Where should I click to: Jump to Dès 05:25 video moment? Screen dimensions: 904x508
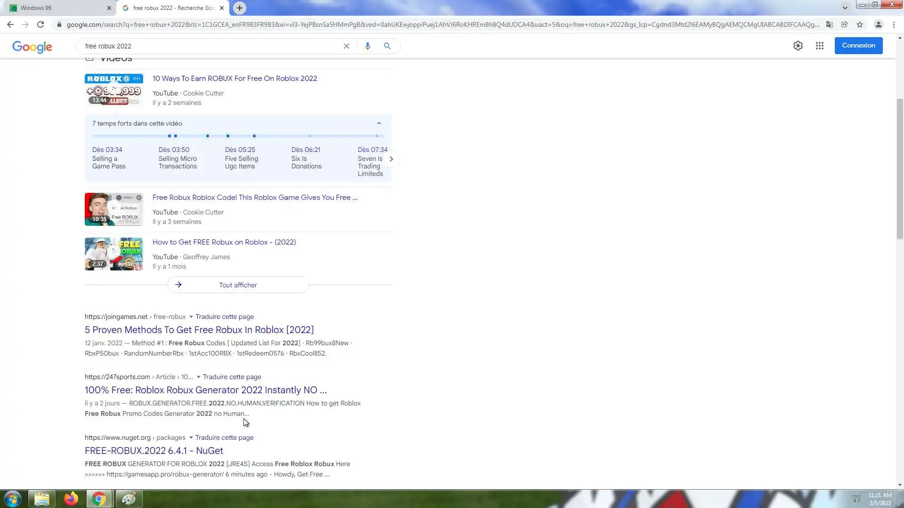[x=240, y=150]
